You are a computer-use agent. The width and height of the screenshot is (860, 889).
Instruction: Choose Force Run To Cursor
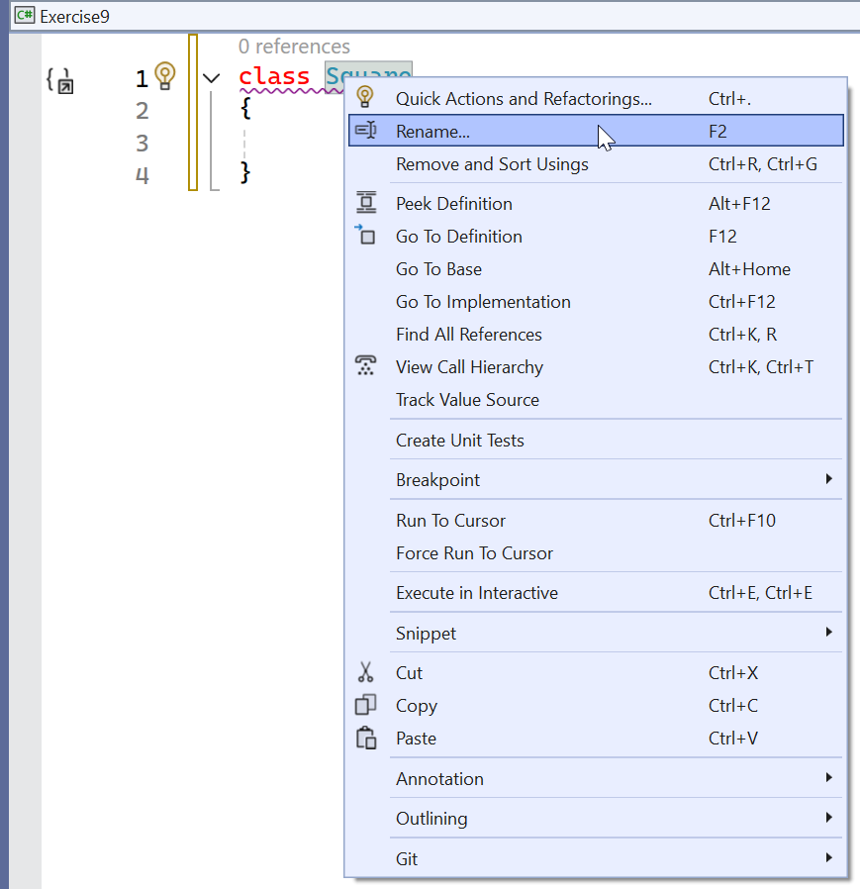596,553
